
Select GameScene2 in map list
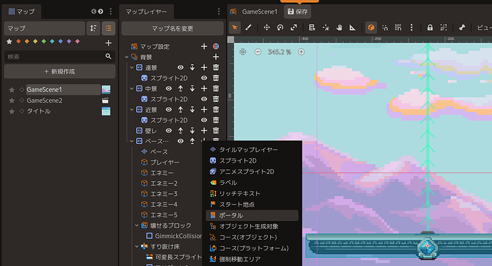point(44,101)
